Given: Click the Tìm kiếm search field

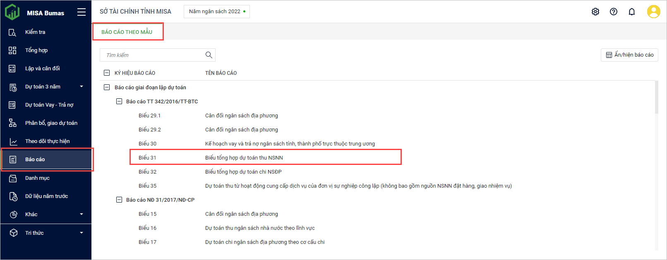Looking at the screenshot, I should click(153, 55).
